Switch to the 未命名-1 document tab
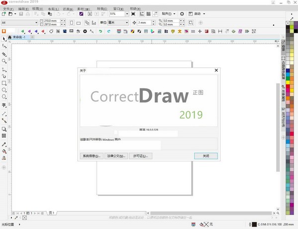 [19, 37]
